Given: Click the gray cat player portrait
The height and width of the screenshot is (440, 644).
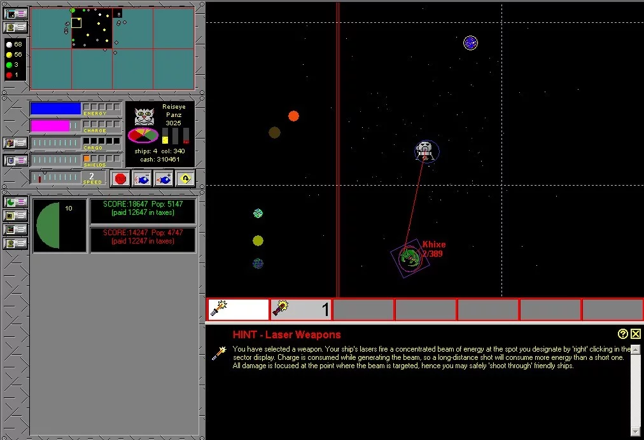Looking at the screenshot, I should point(144,117).
